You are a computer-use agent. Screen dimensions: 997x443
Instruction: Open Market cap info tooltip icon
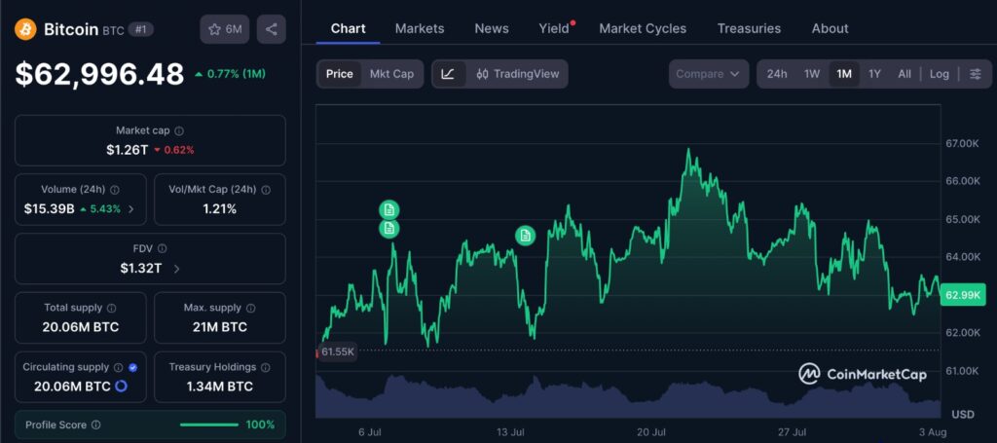click(x=179, y=130)
